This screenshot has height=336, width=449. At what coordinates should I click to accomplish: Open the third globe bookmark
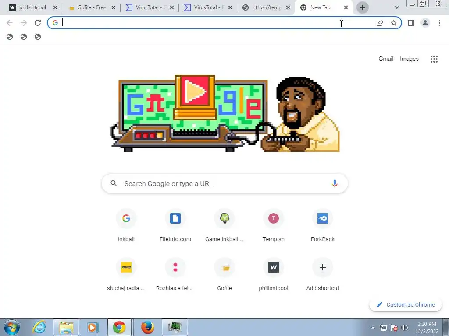coord(38,37)
